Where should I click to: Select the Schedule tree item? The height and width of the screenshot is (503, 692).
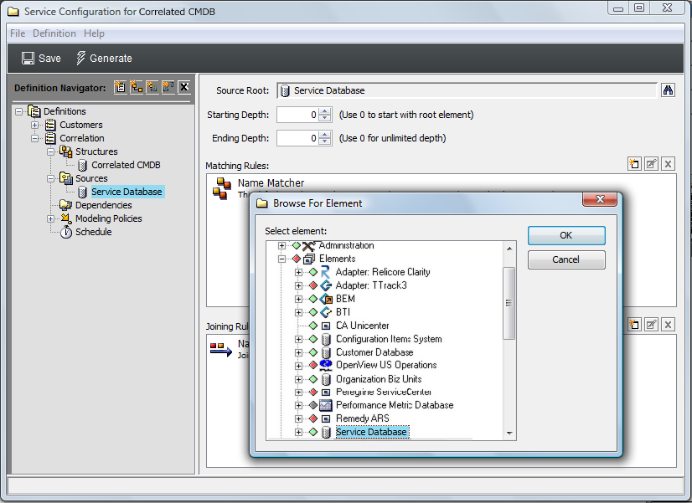94,232
